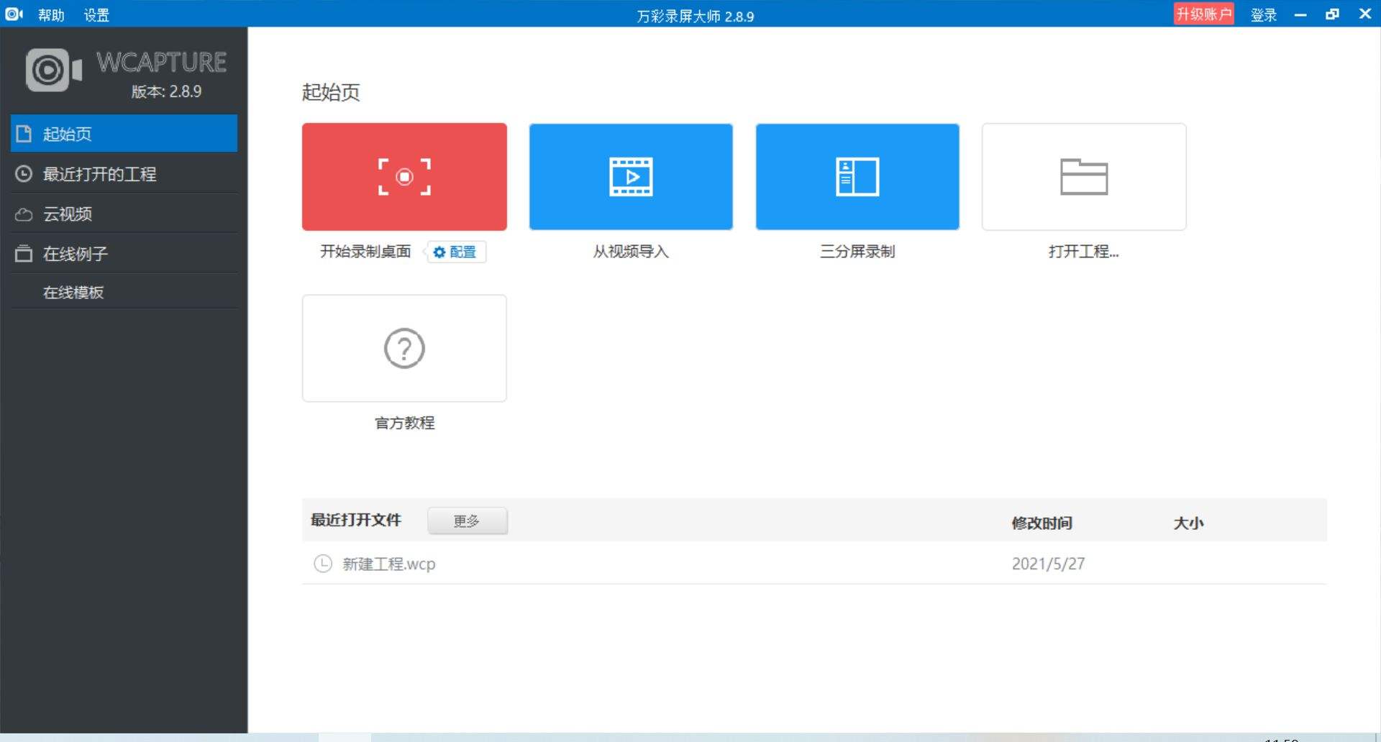Click the WCAPTURE logo in sidebar

click(x=127, y=70)
